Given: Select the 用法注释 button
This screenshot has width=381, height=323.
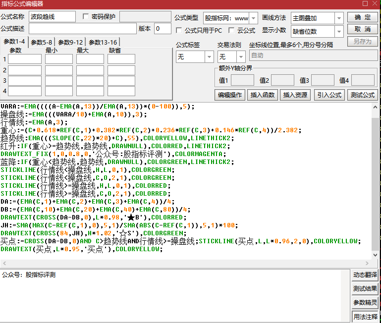Looking at the screenshot, I should tap(366, 317).
